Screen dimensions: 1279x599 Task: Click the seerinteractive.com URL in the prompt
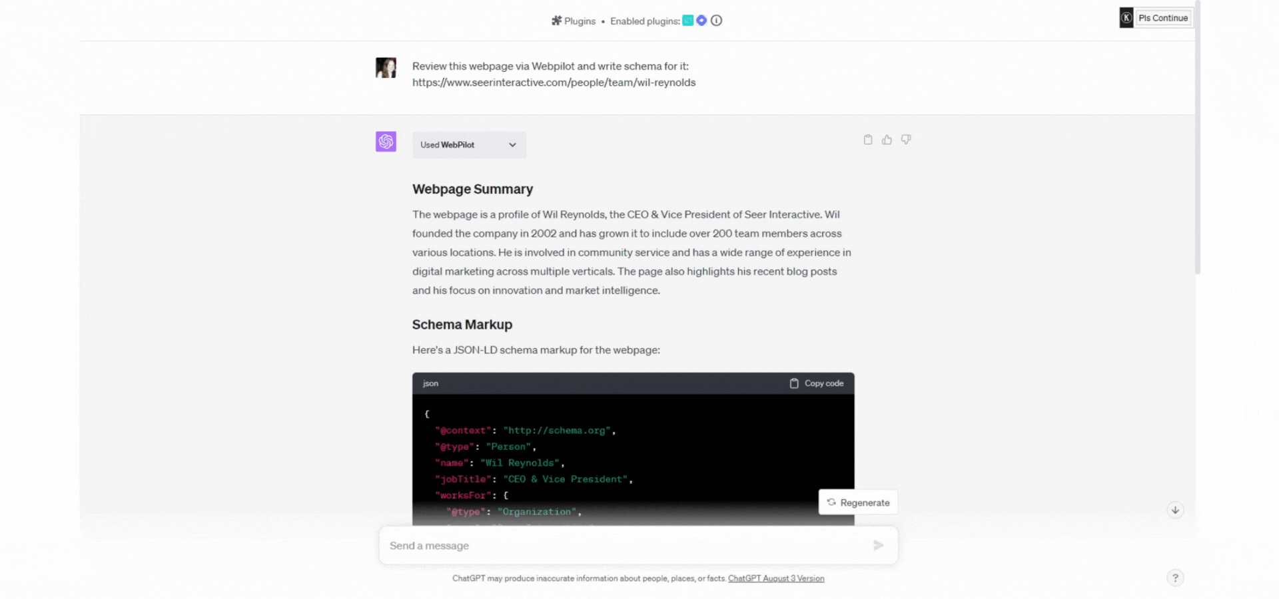(554, 83)
